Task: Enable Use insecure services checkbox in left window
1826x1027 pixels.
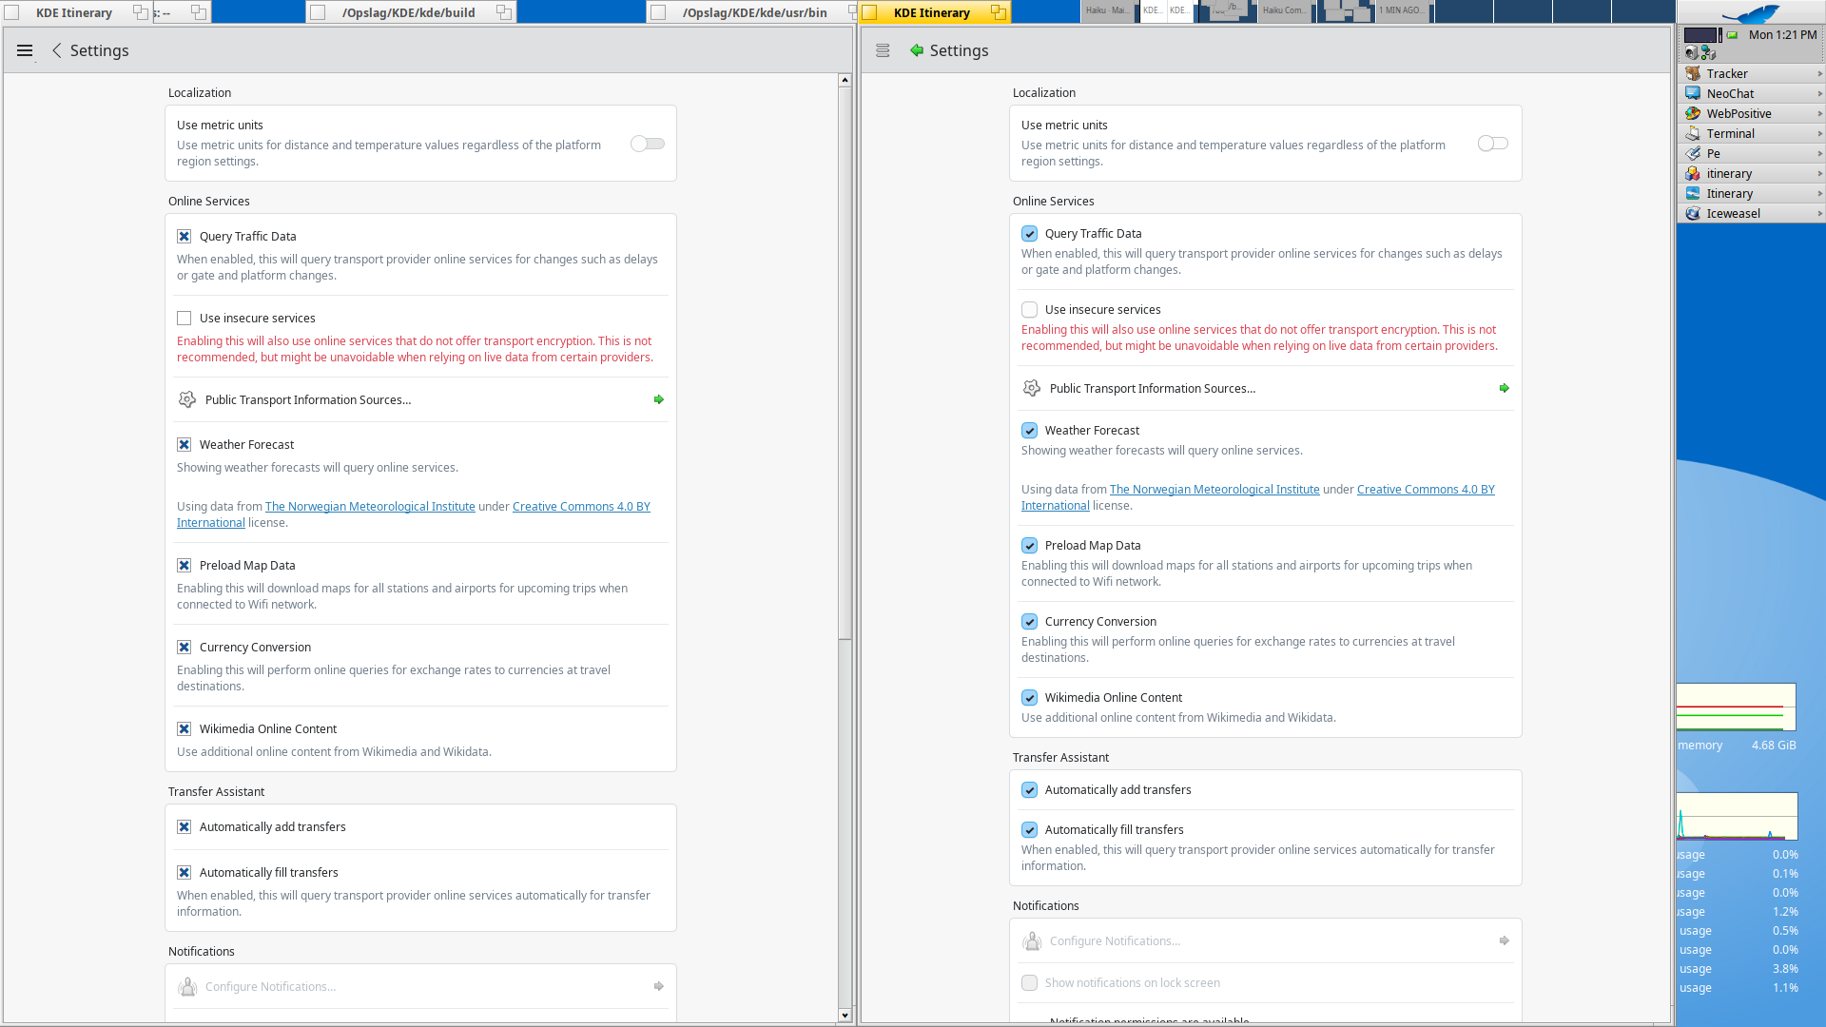Action: pos(185,319)
